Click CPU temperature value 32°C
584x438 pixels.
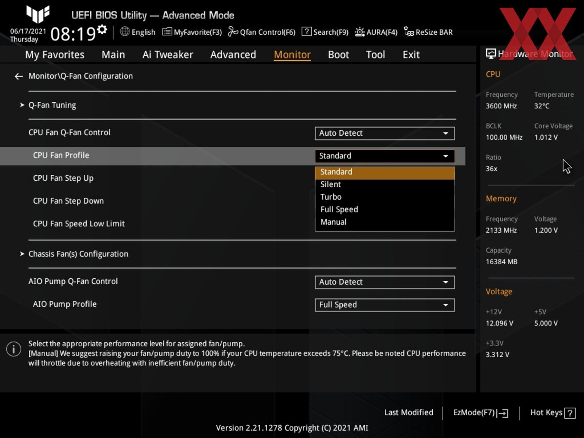pos(542,106)
